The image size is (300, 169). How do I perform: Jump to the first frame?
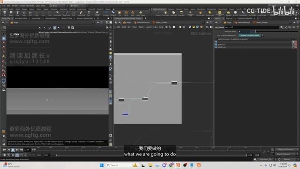pyautogui.click(x=4, y=150)
